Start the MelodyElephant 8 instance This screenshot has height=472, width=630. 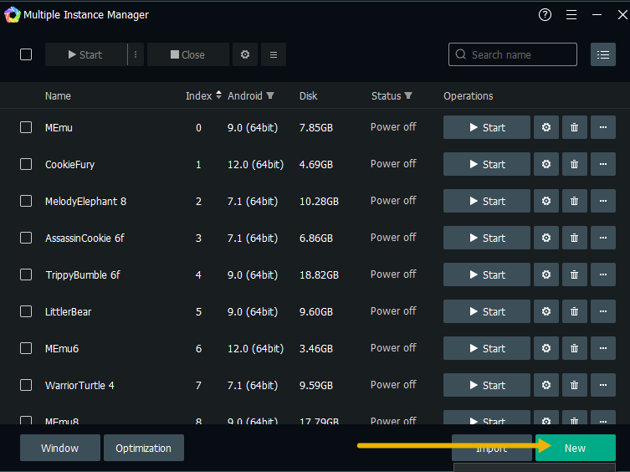coord(487,201)
